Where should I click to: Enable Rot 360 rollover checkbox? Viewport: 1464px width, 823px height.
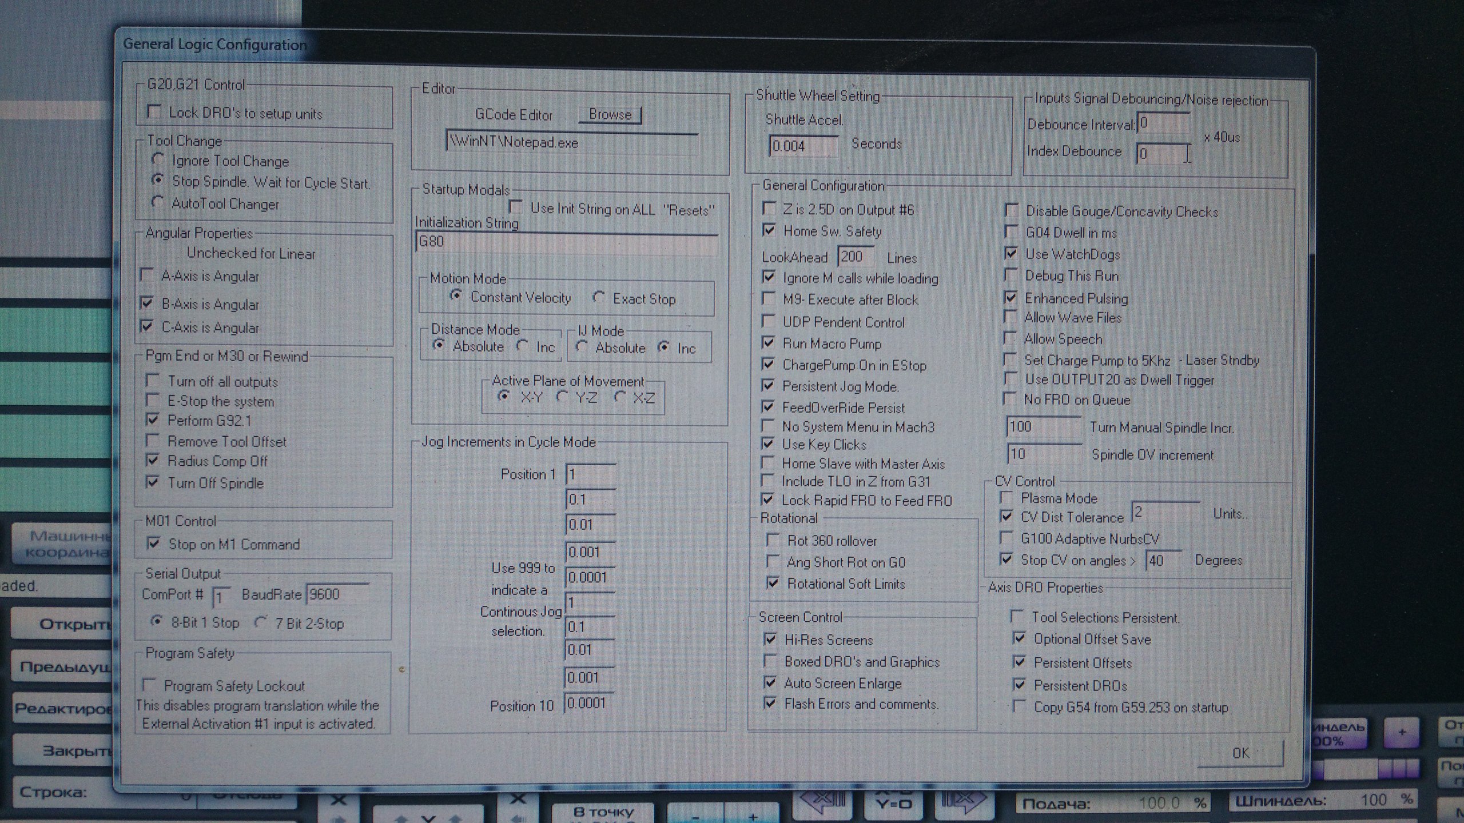pyautogui.click(x=773, y=540)
